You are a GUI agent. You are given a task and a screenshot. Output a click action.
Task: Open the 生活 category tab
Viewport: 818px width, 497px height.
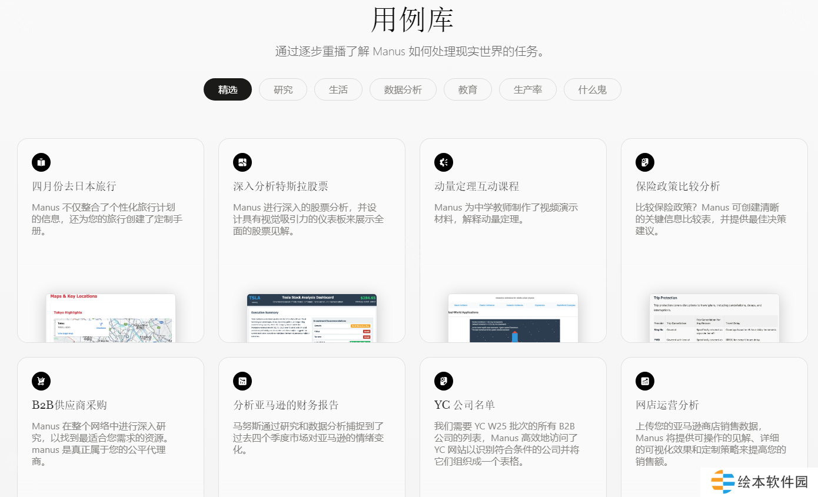(338, 90)
